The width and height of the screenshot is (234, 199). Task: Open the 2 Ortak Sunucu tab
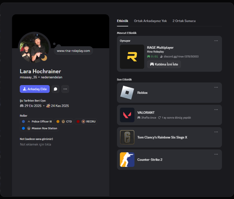pyautogui.click(x=184, y=21)
